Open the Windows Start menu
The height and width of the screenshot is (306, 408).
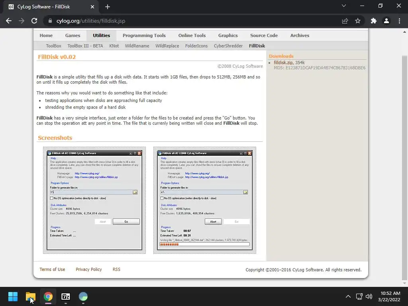coord(13,296)
